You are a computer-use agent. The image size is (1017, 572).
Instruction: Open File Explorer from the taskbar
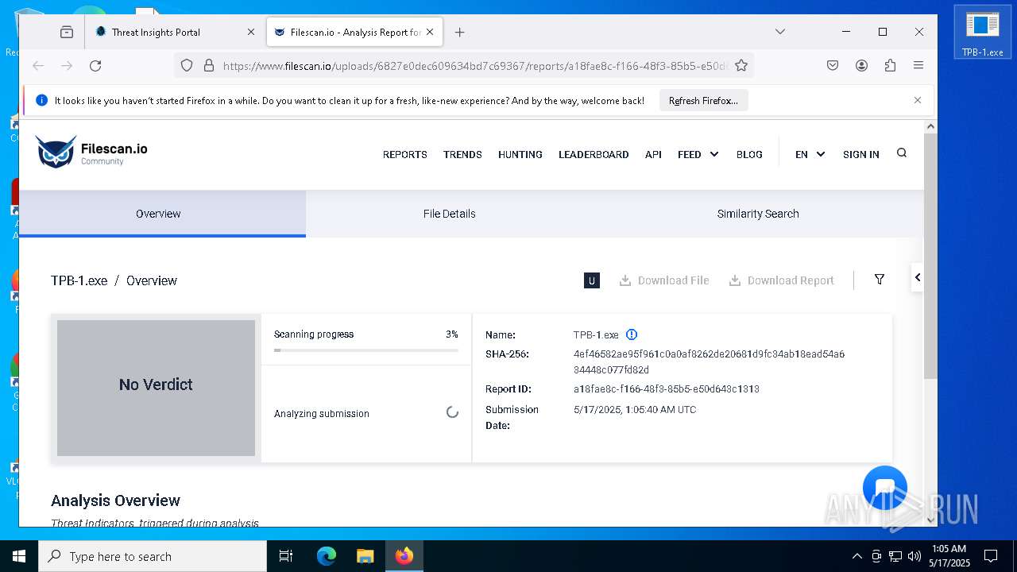(x=365, y=556)
